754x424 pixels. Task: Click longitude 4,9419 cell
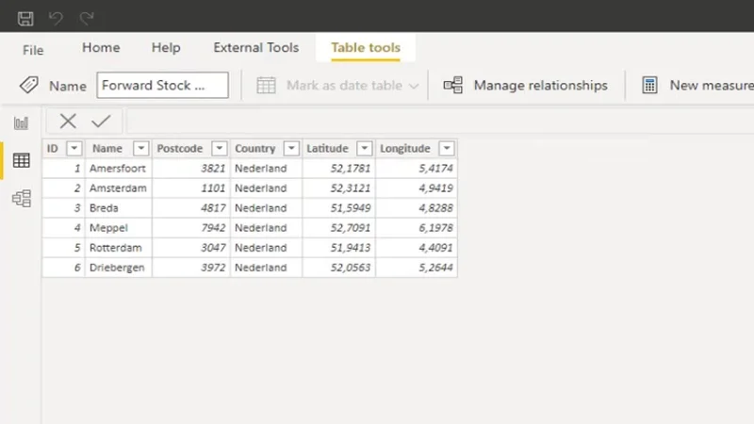(x=417, y=188)
